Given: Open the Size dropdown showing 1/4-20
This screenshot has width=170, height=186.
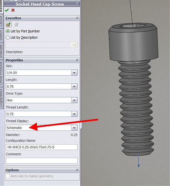Looking at the screenshot, I should (42, 73).
